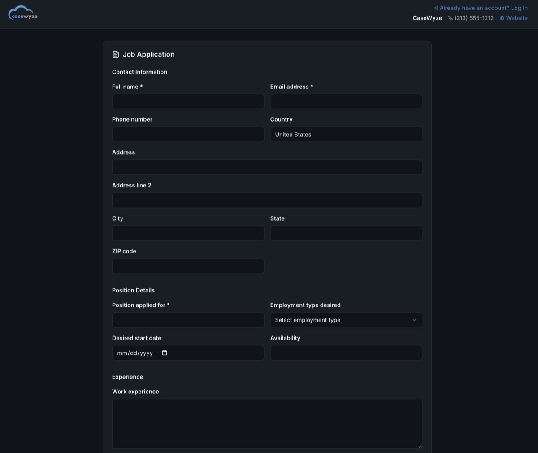Click the phone handset icon

tap(451, 18)
